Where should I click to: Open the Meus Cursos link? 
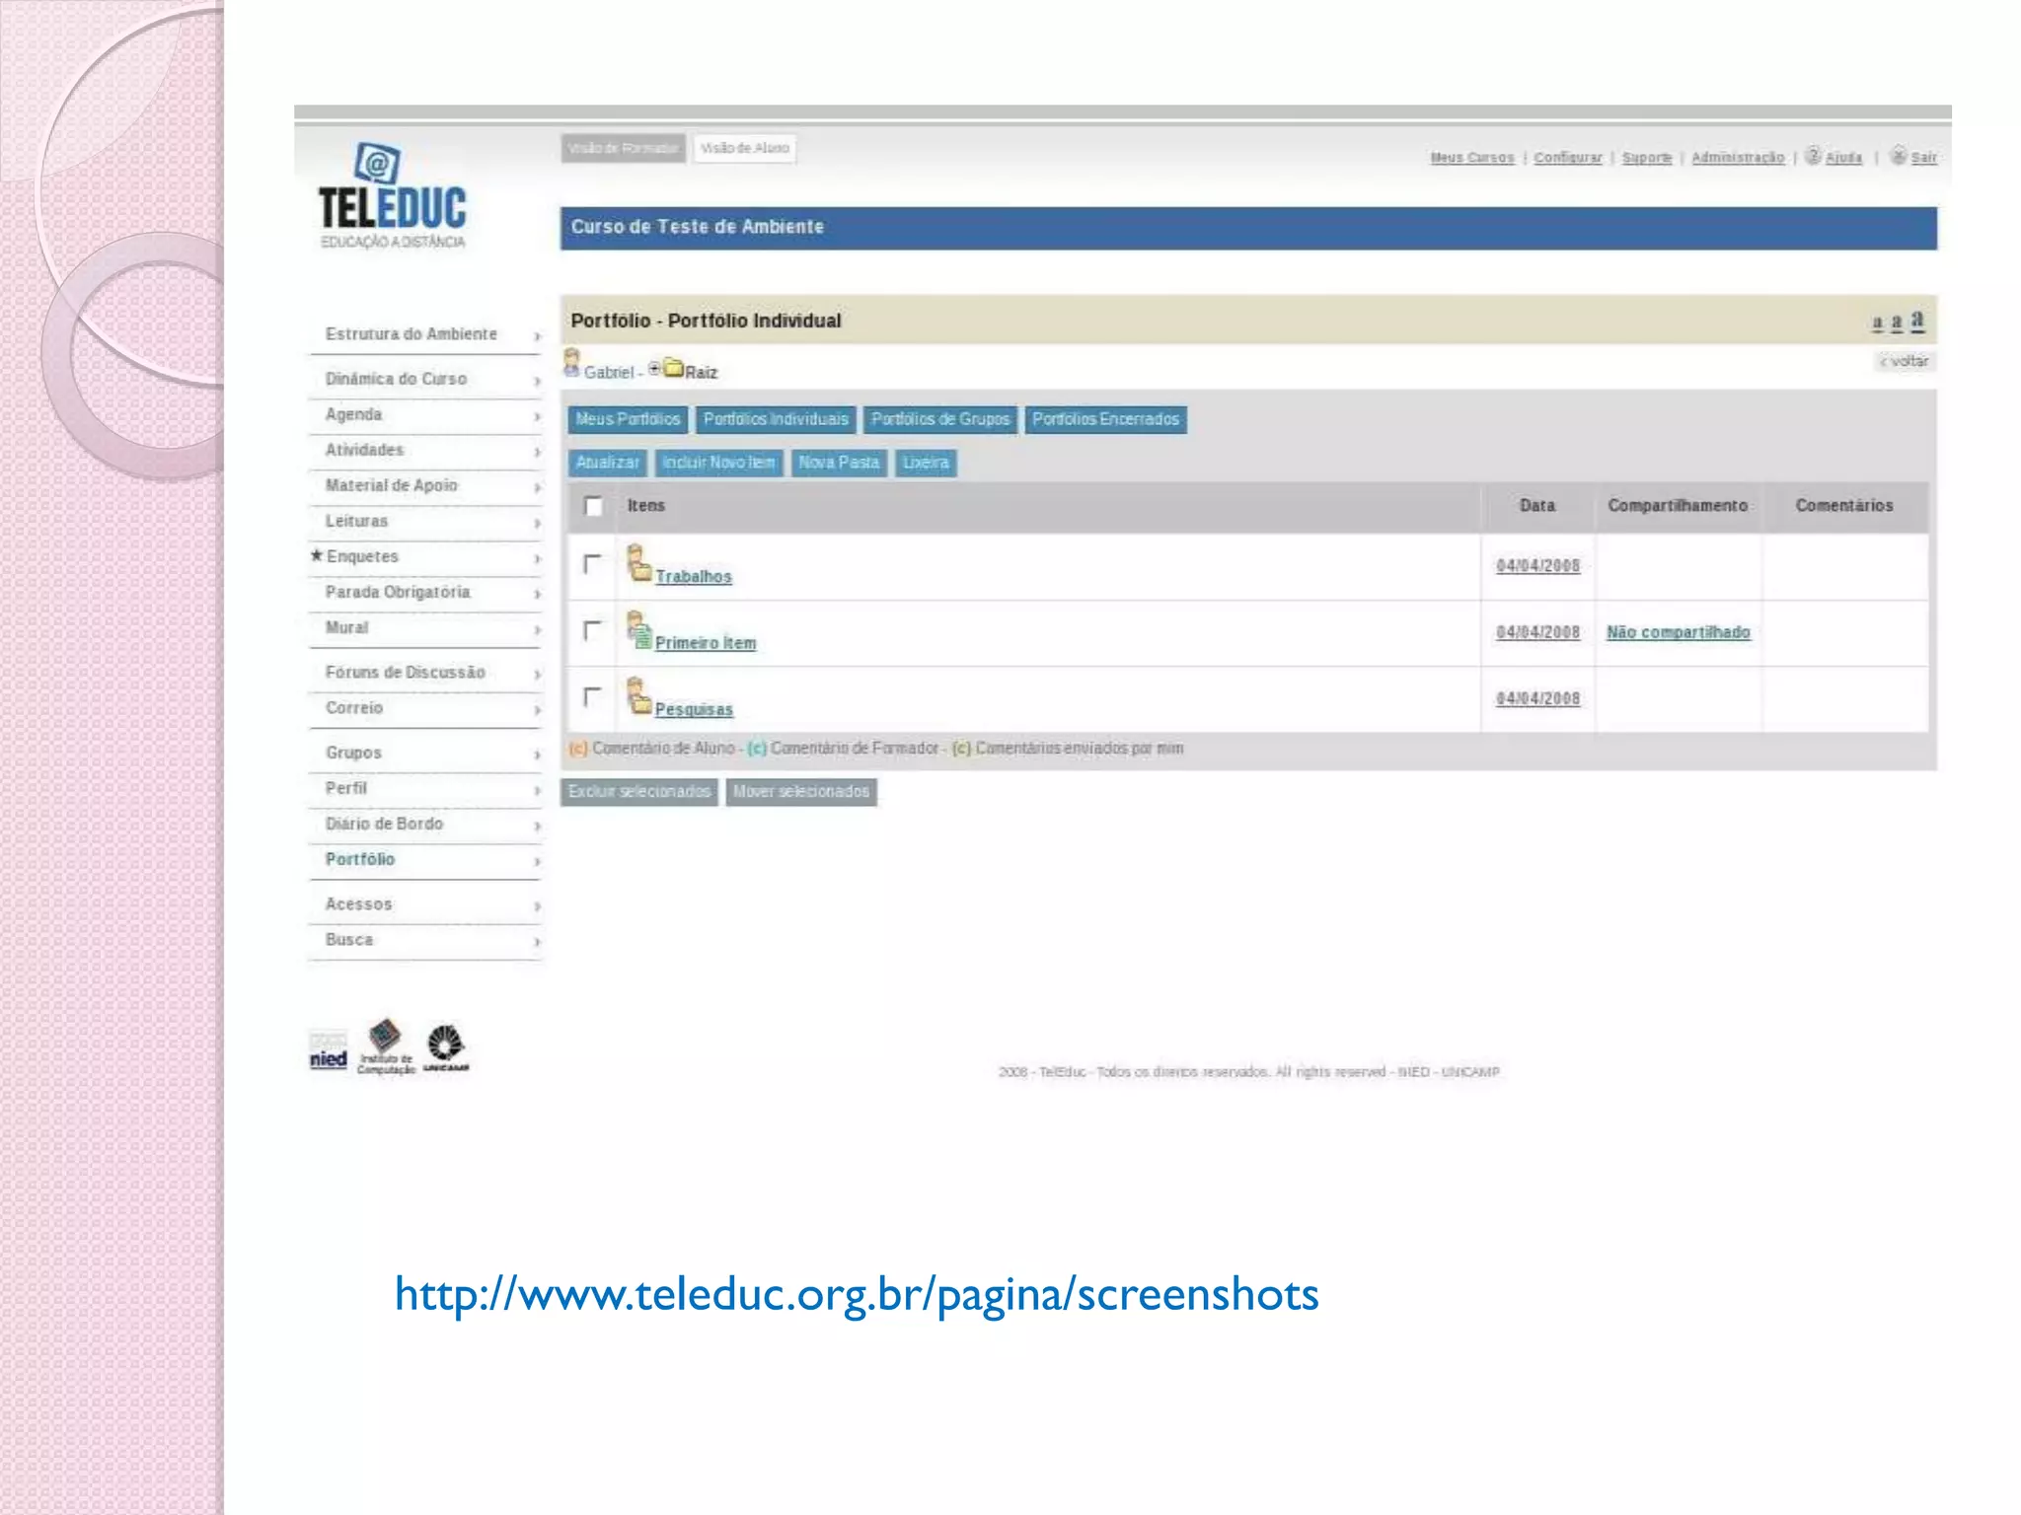click(1471, 158)
